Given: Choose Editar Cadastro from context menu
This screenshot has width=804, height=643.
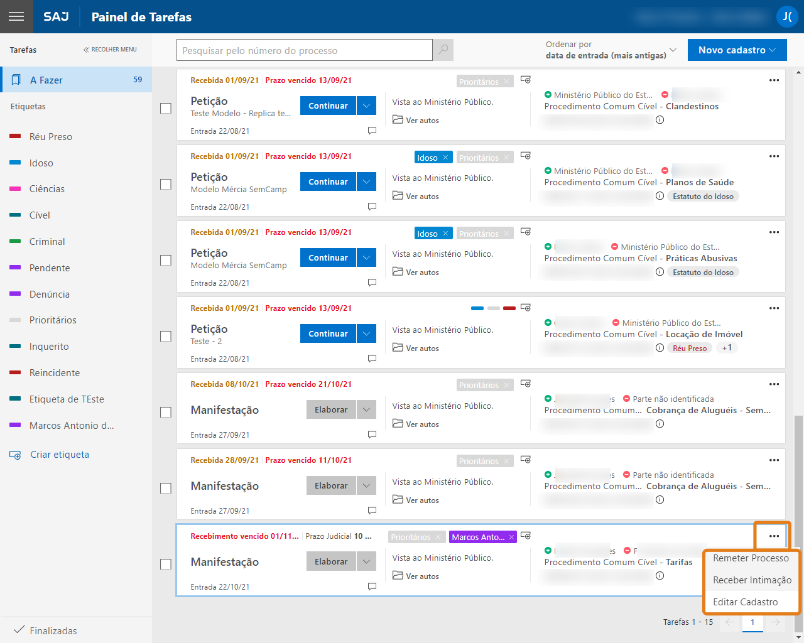Looking at the screenshot, I should click(745, 602).
